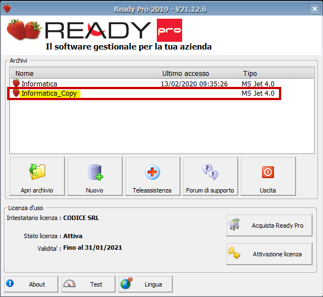Viewport: 323px width, 297px height.
Task: Click the Uscita power icon
Action: pyautogui.click(x=268, y=172)
